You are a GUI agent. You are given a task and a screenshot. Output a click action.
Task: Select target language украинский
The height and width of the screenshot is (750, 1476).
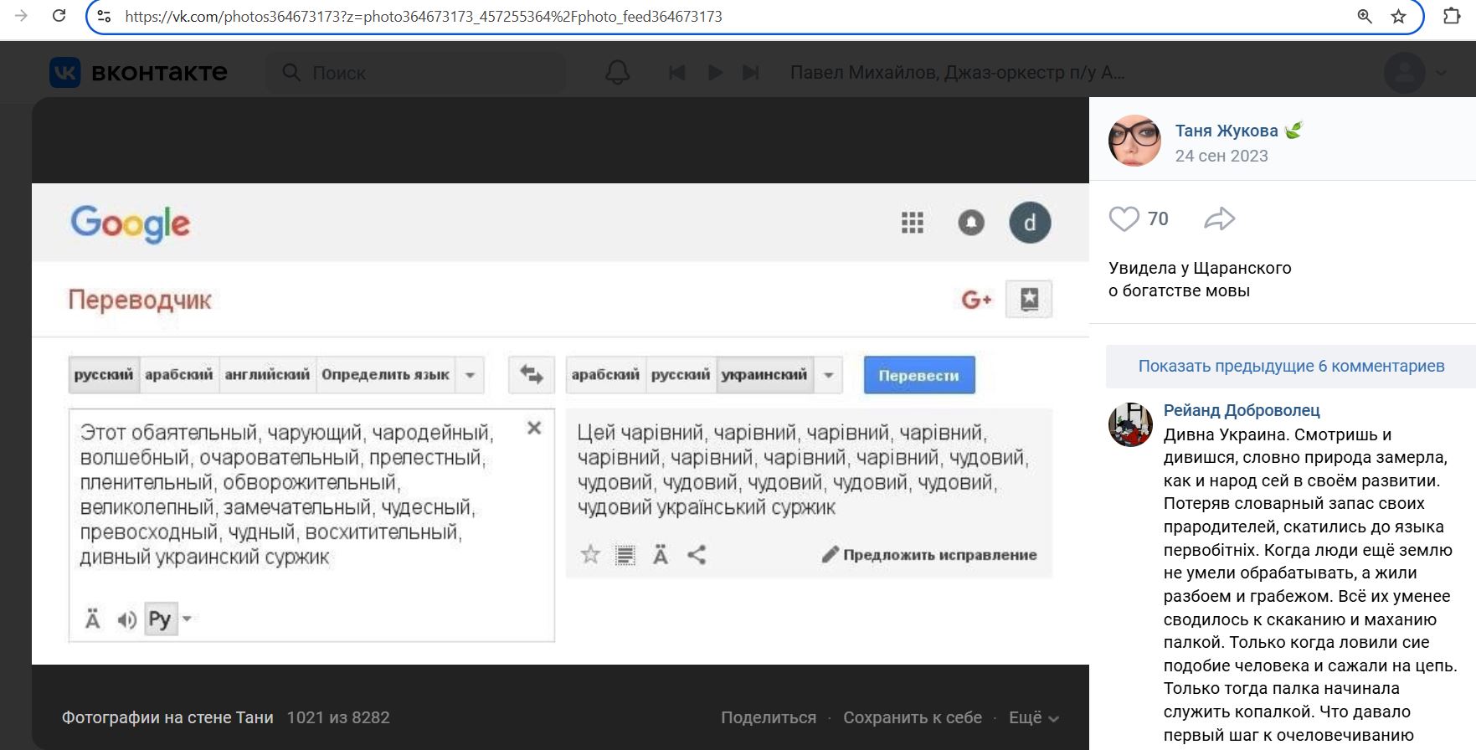coord(764,375)
